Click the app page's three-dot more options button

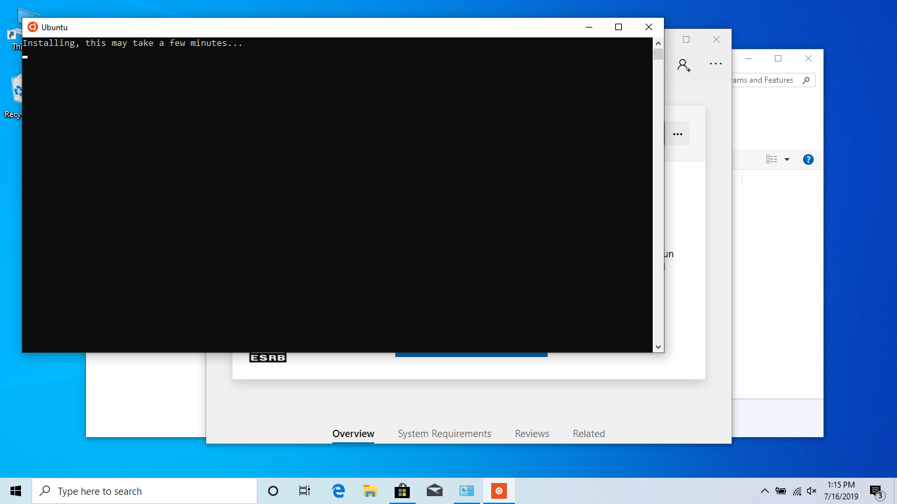[678, 134]
